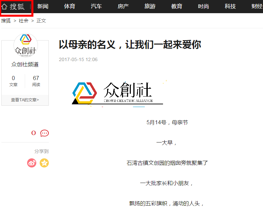Click the 0 文章 article count
This screenshot has width=263, height=209.
pyautogui.click(x=14, y=81)
